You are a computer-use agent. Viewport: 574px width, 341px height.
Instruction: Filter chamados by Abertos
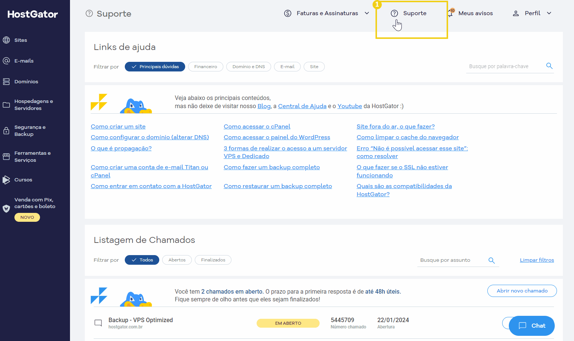tap(177, 260)
